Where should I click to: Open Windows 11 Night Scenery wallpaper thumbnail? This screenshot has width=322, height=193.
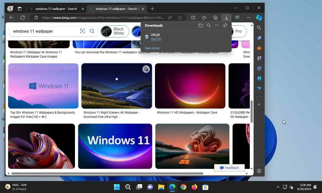(x=117, y=86)
